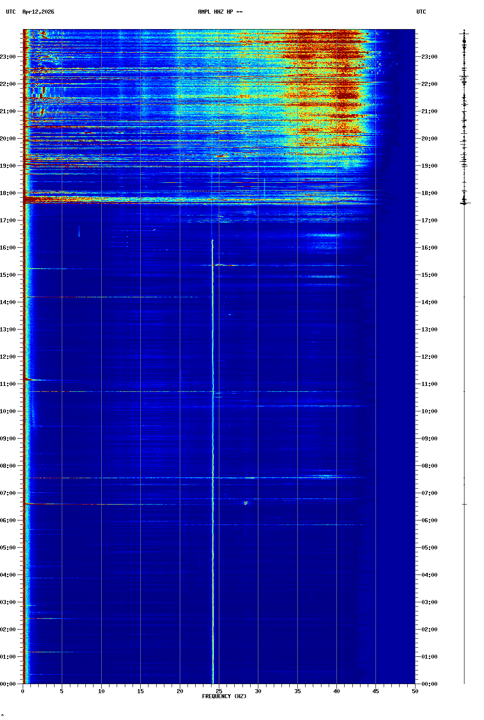This screenshot has width=484, height=720.
Task: Click the top end of the 24 Hz line
Action: point(212,240)
